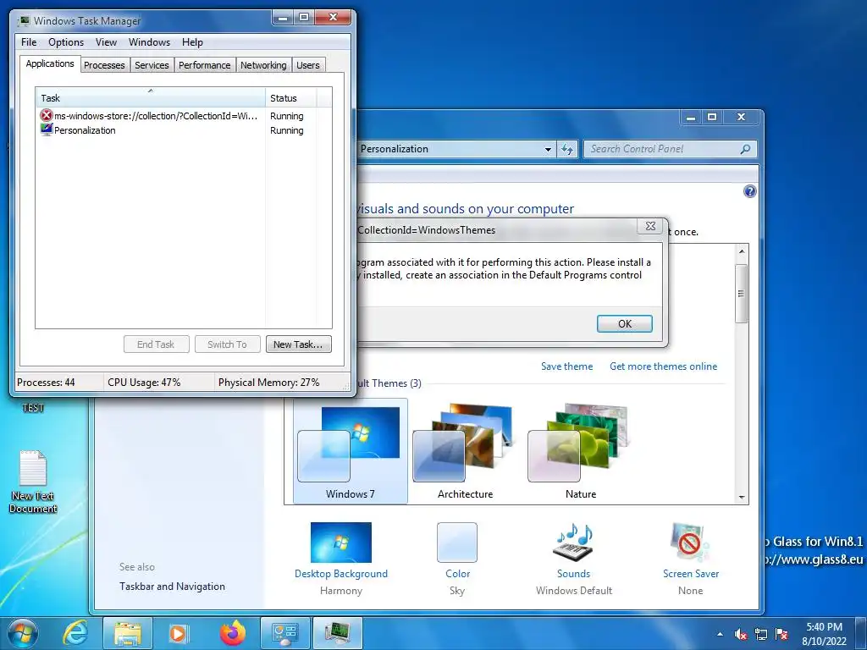The image size is (867, 650).
Task: Select the Nature theme
Action: tap(580, 451)
